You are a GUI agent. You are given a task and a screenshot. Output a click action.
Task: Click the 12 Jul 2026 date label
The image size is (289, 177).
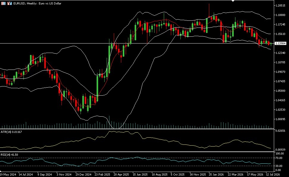tap(273, 174)
